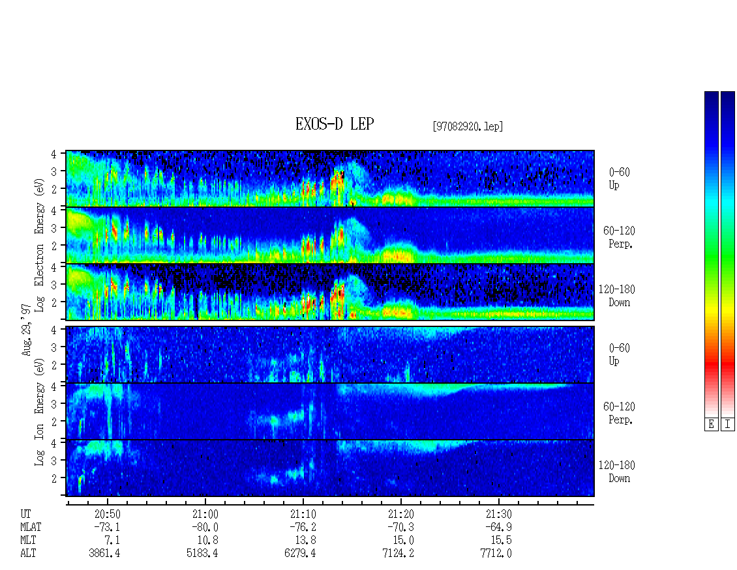Select the electron 120-180 Down spectrogram panel
The width and height of the screenshot is (737, 570).
pyautogui.click(x=330, y=292)
